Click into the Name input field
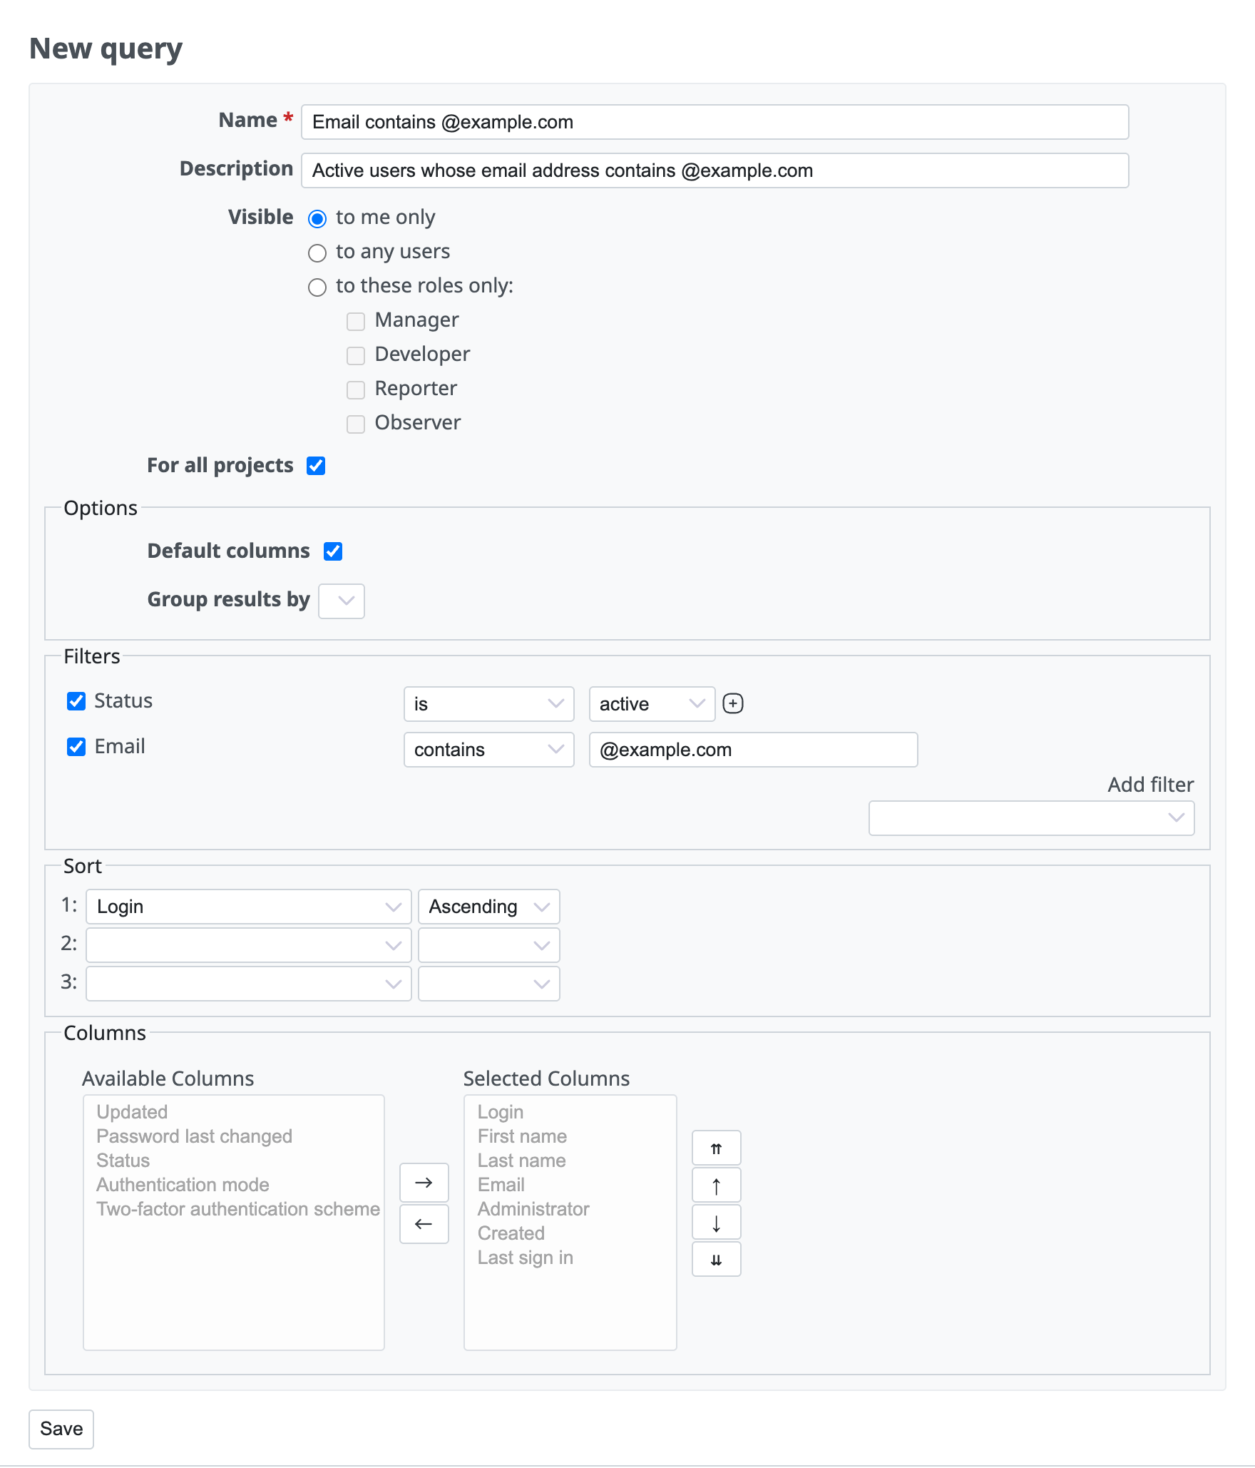Image resolution: width=1255 pixels, height=1468 pixels. [715, 122]
